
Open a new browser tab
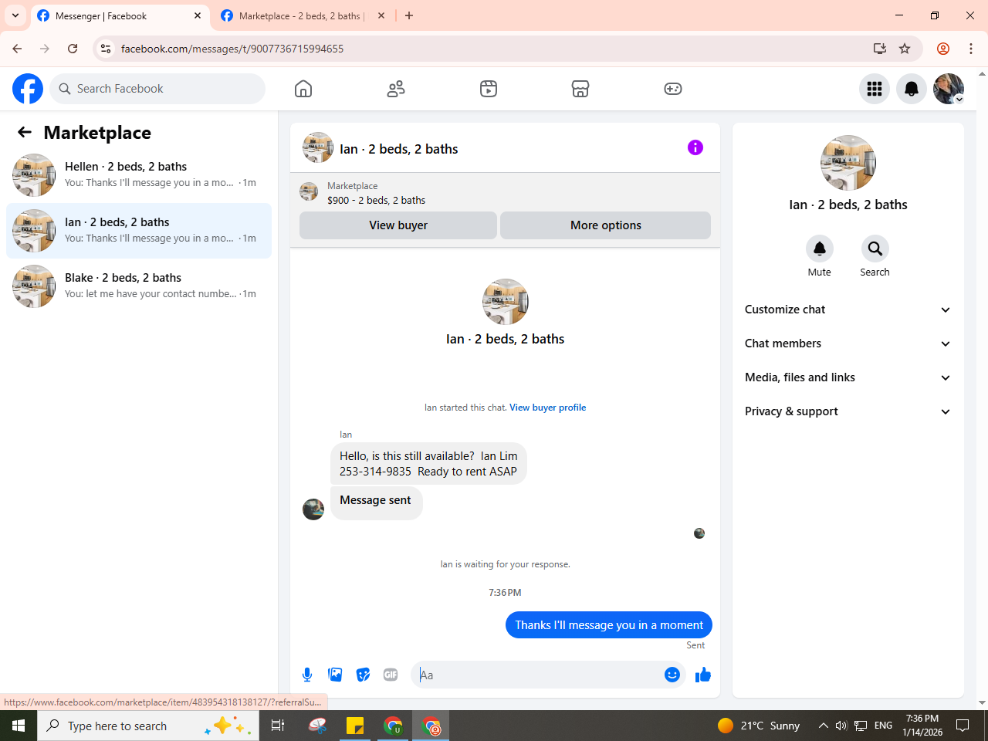[x=409, y=15]
